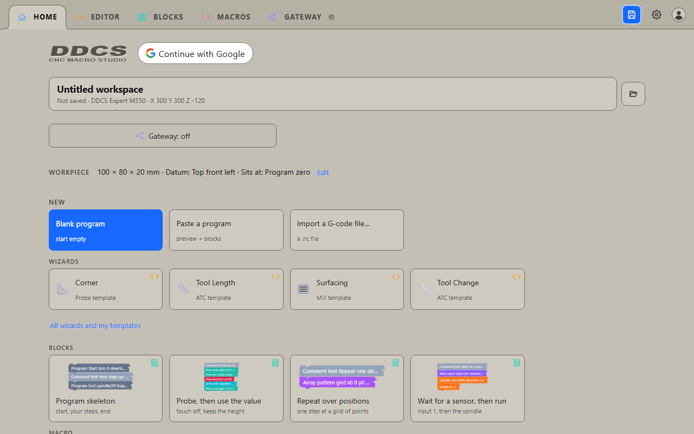Click the workpiece dimensions text
This screenshot has width=694, height=434.
click(x=204, y=172)
